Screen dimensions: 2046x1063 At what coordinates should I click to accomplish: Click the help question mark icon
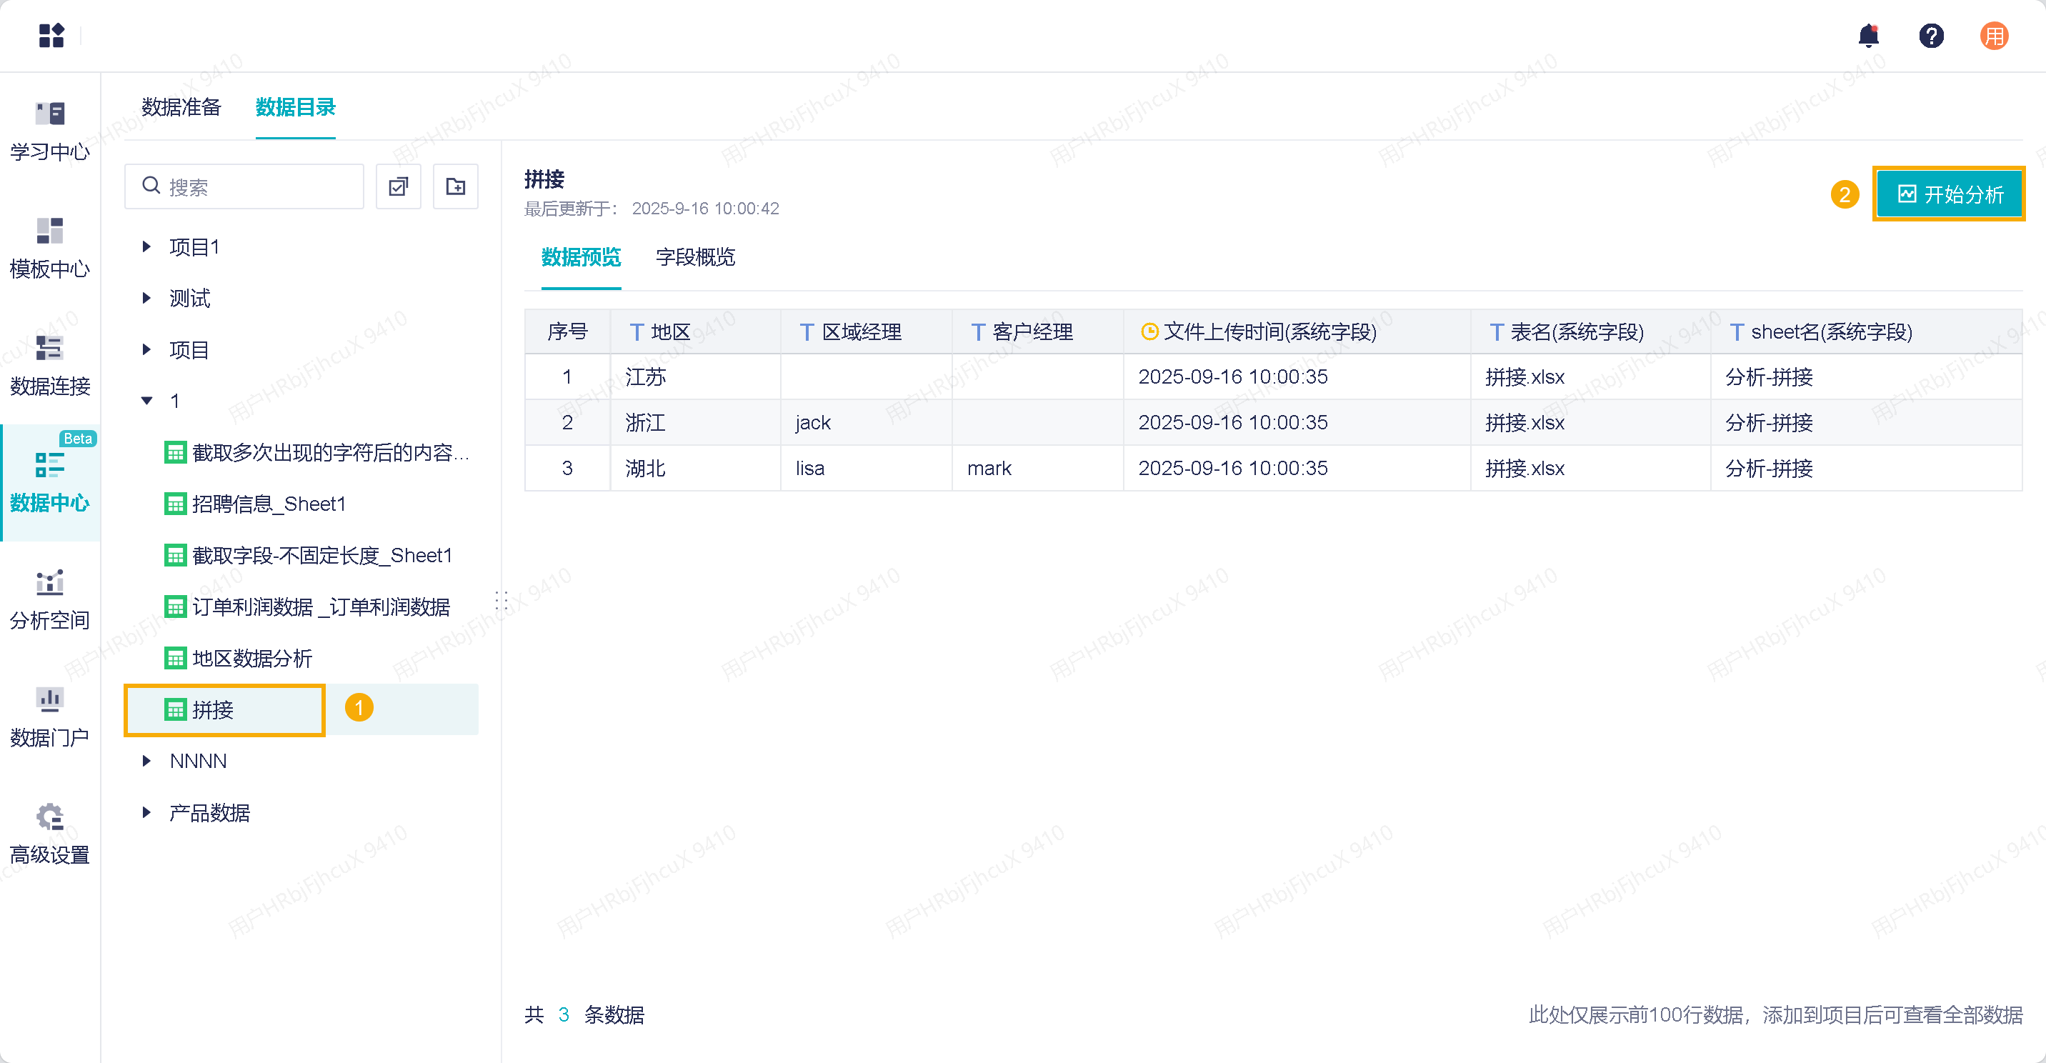(1931, 36)
